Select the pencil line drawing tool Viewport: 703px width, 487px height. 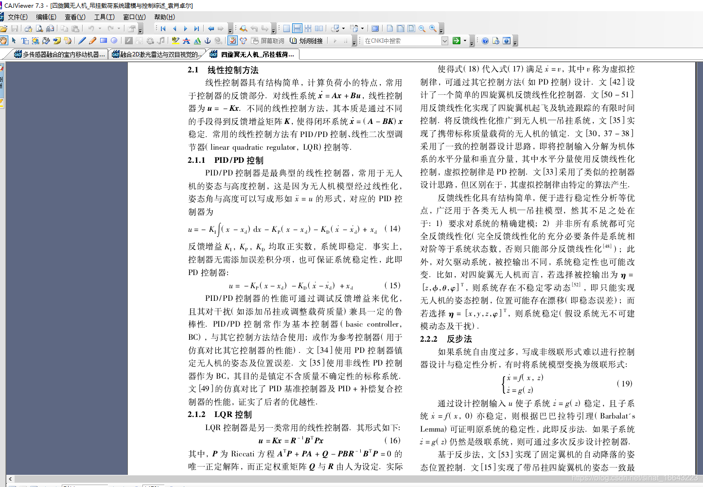(82, 41)
